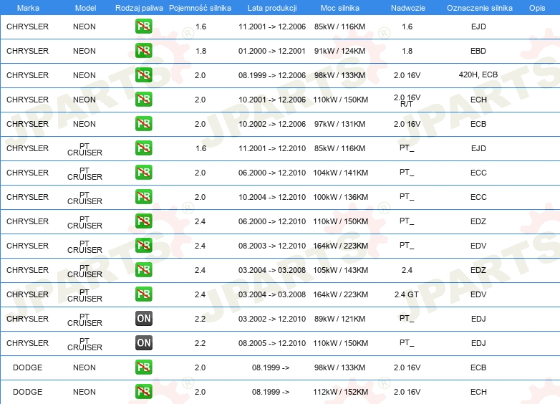
Task: Click the Rodzaj paliwa column header
Action: click(139, 8)
